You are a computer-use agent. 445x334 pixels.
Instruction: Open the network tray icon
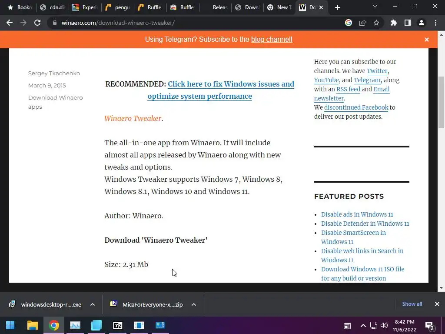[x=373, y=325]
